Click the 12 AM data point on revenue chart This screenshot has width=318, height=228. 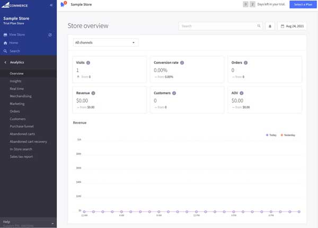point(84,212)
